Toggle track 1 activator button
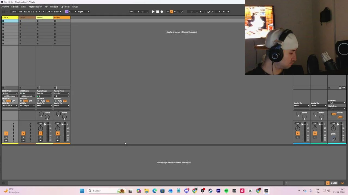 coord(6,133)
